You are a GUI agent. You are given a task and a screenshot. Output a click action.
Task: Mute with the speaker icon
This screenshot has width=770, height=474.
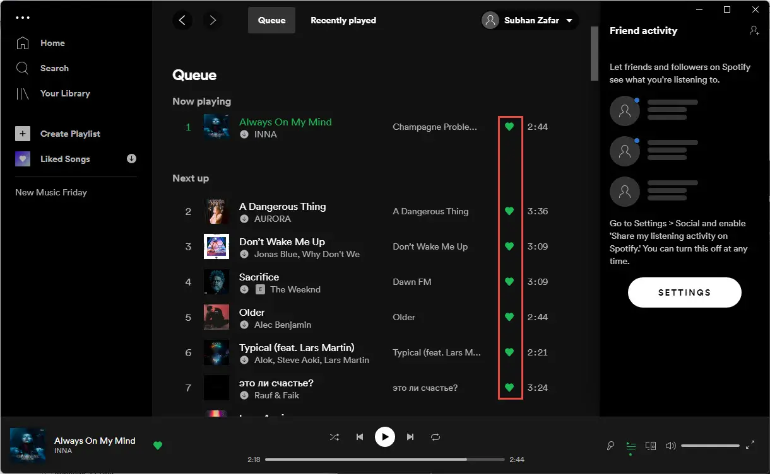click(x=670, y=446)
